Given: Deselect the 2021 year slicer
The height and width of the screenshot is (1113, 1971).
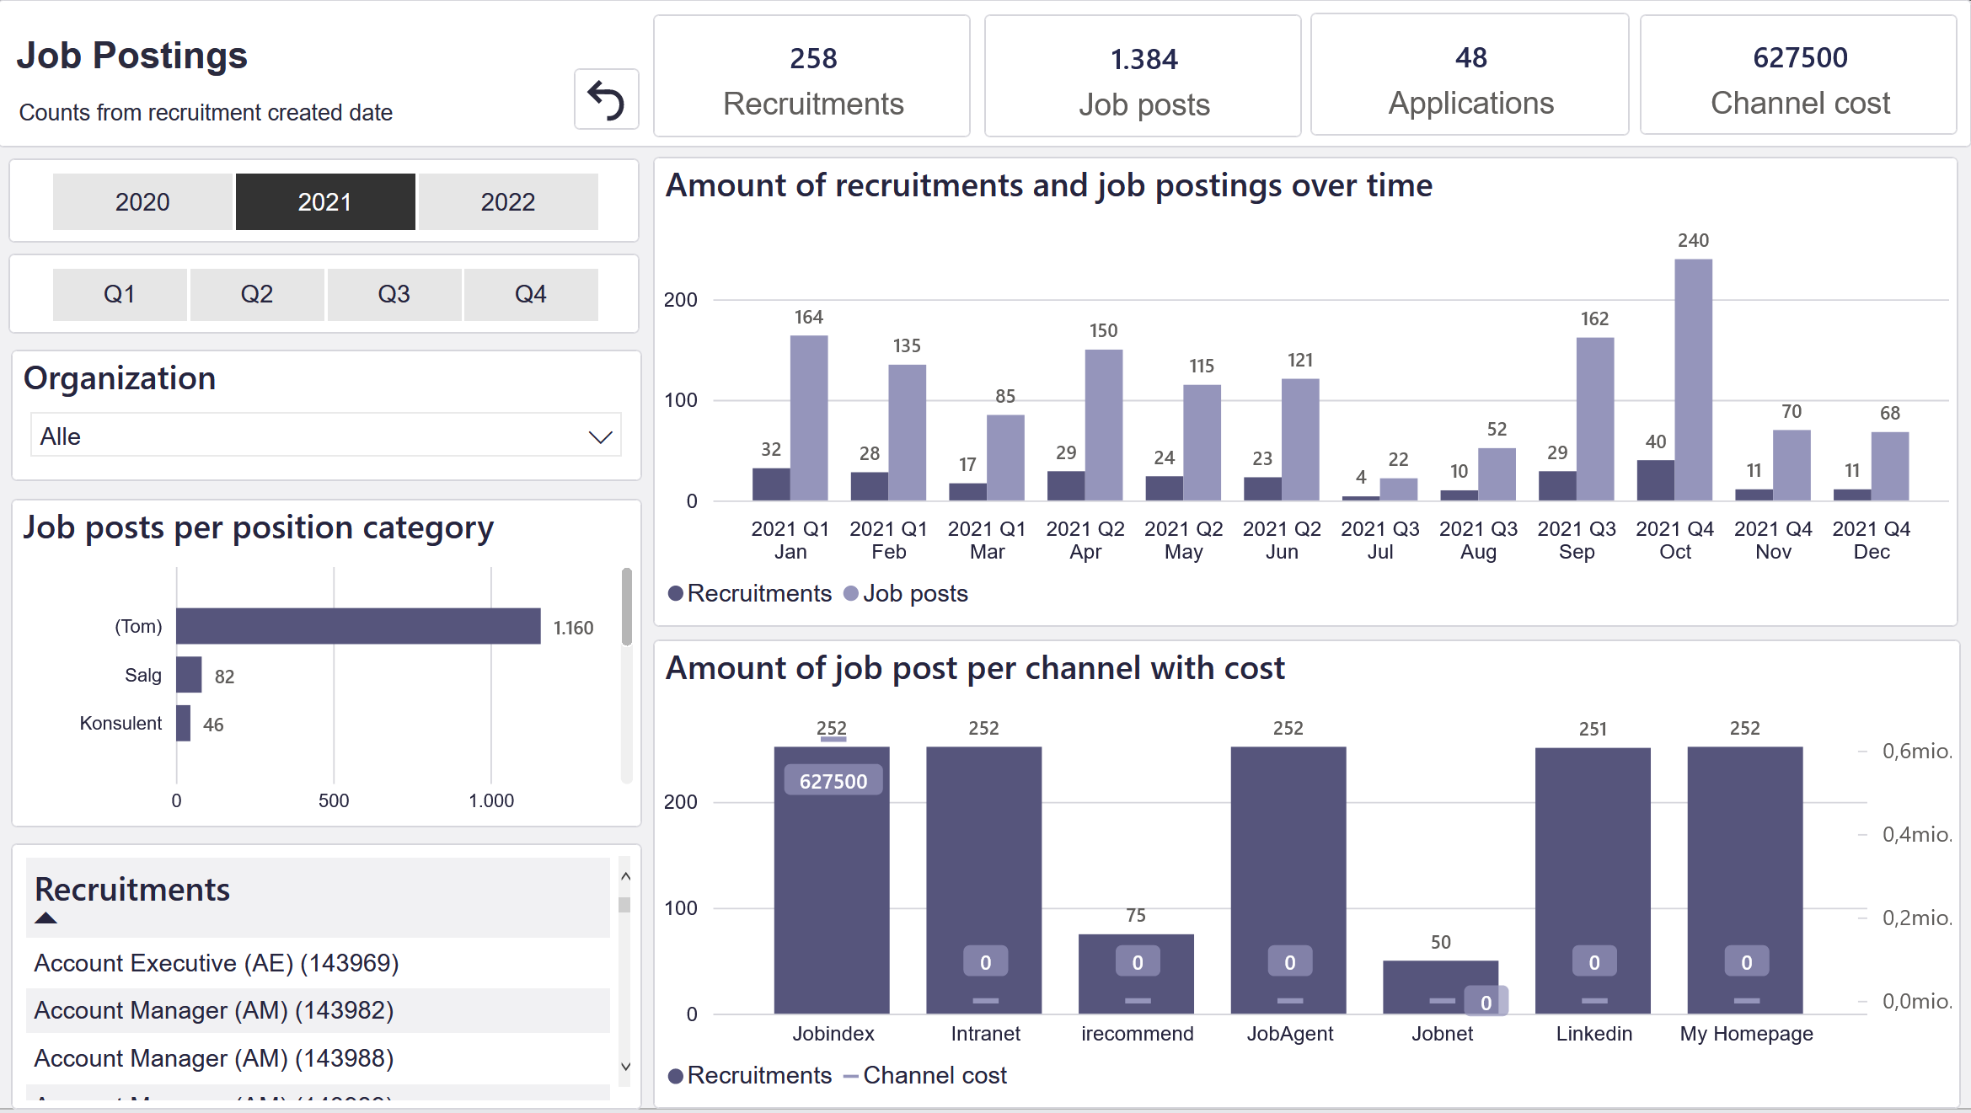Looking at the screenshot, I should (x=325, y=202).
